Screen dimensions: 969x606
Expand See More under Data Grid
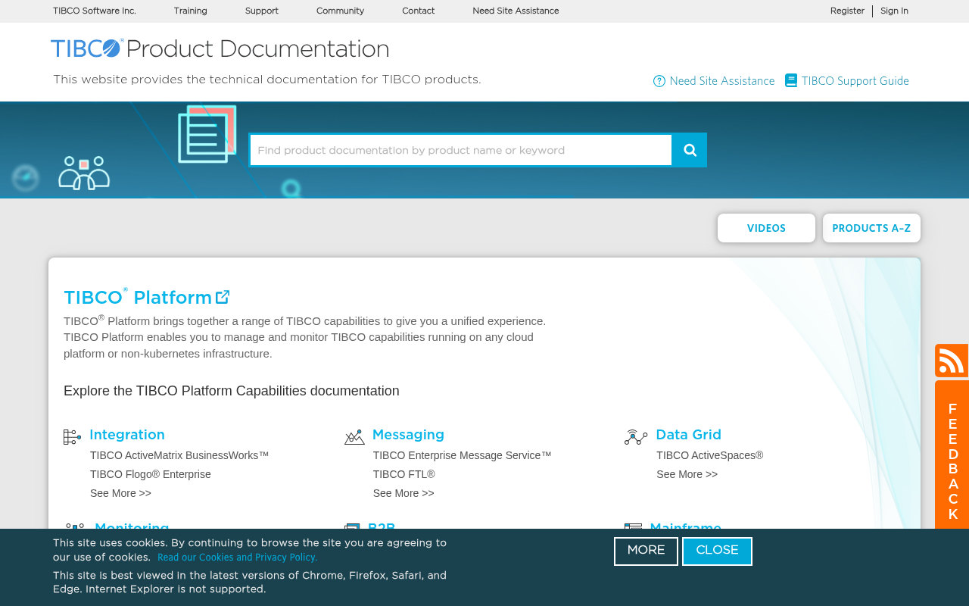pos(687,473)
